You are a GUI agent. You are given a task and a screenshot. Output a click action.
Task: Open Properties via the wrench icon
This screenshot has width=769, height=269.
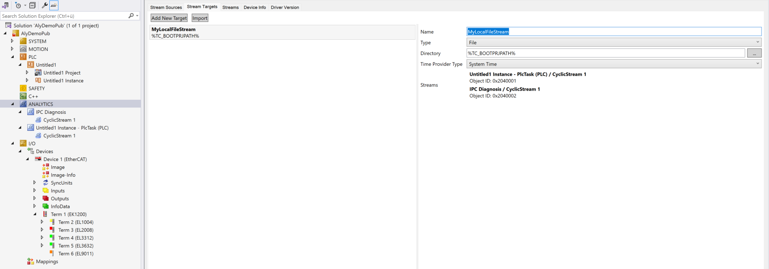coord(45,5)
